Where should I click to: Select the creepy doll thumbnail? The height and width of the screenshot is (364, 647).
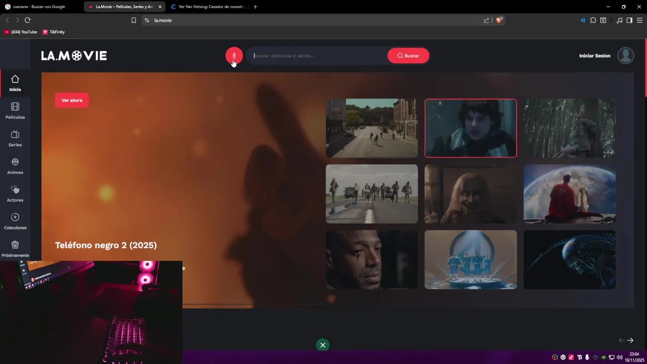point(471,194)
